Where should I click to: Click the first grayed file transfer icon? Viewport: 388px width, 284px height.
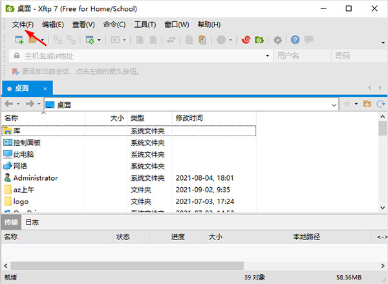(x=140, y=40)
